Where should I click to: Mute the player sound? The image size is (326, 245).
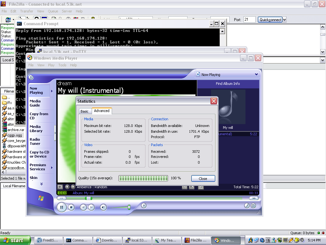tap(103, 207)
